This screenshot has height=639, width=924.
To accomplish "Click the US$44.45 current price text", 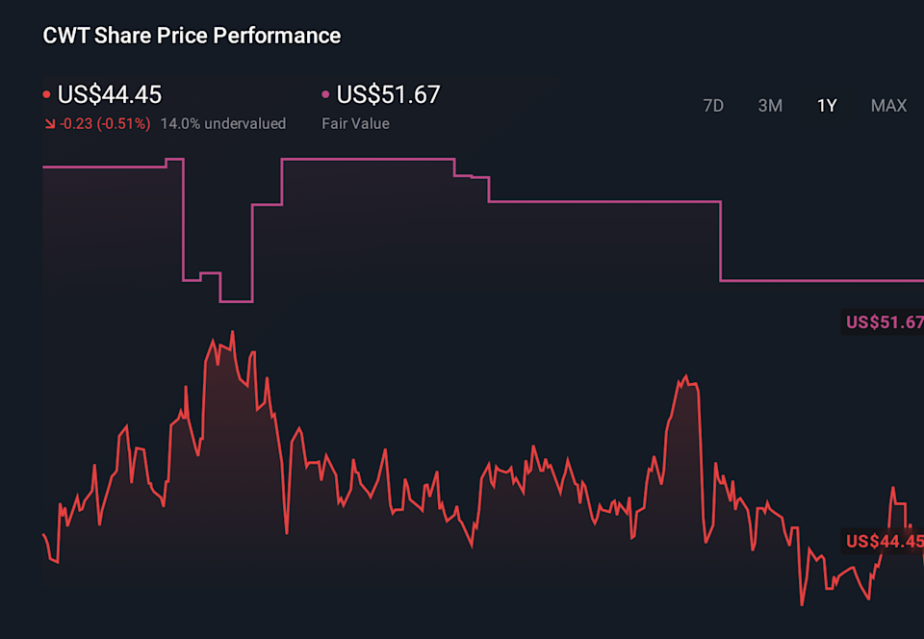I will tap(112, 94).
